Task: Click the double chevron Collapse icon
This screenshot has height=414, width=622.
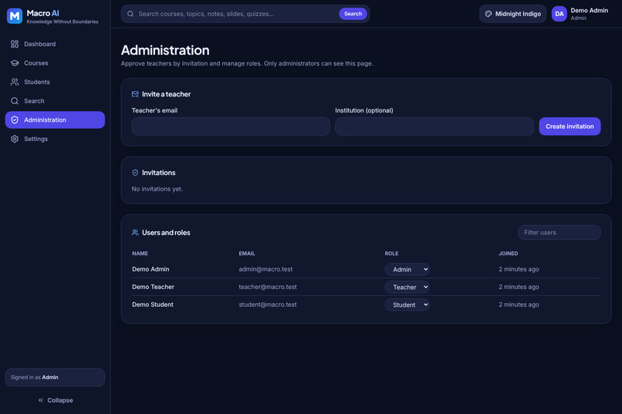Action: (40, 400)
